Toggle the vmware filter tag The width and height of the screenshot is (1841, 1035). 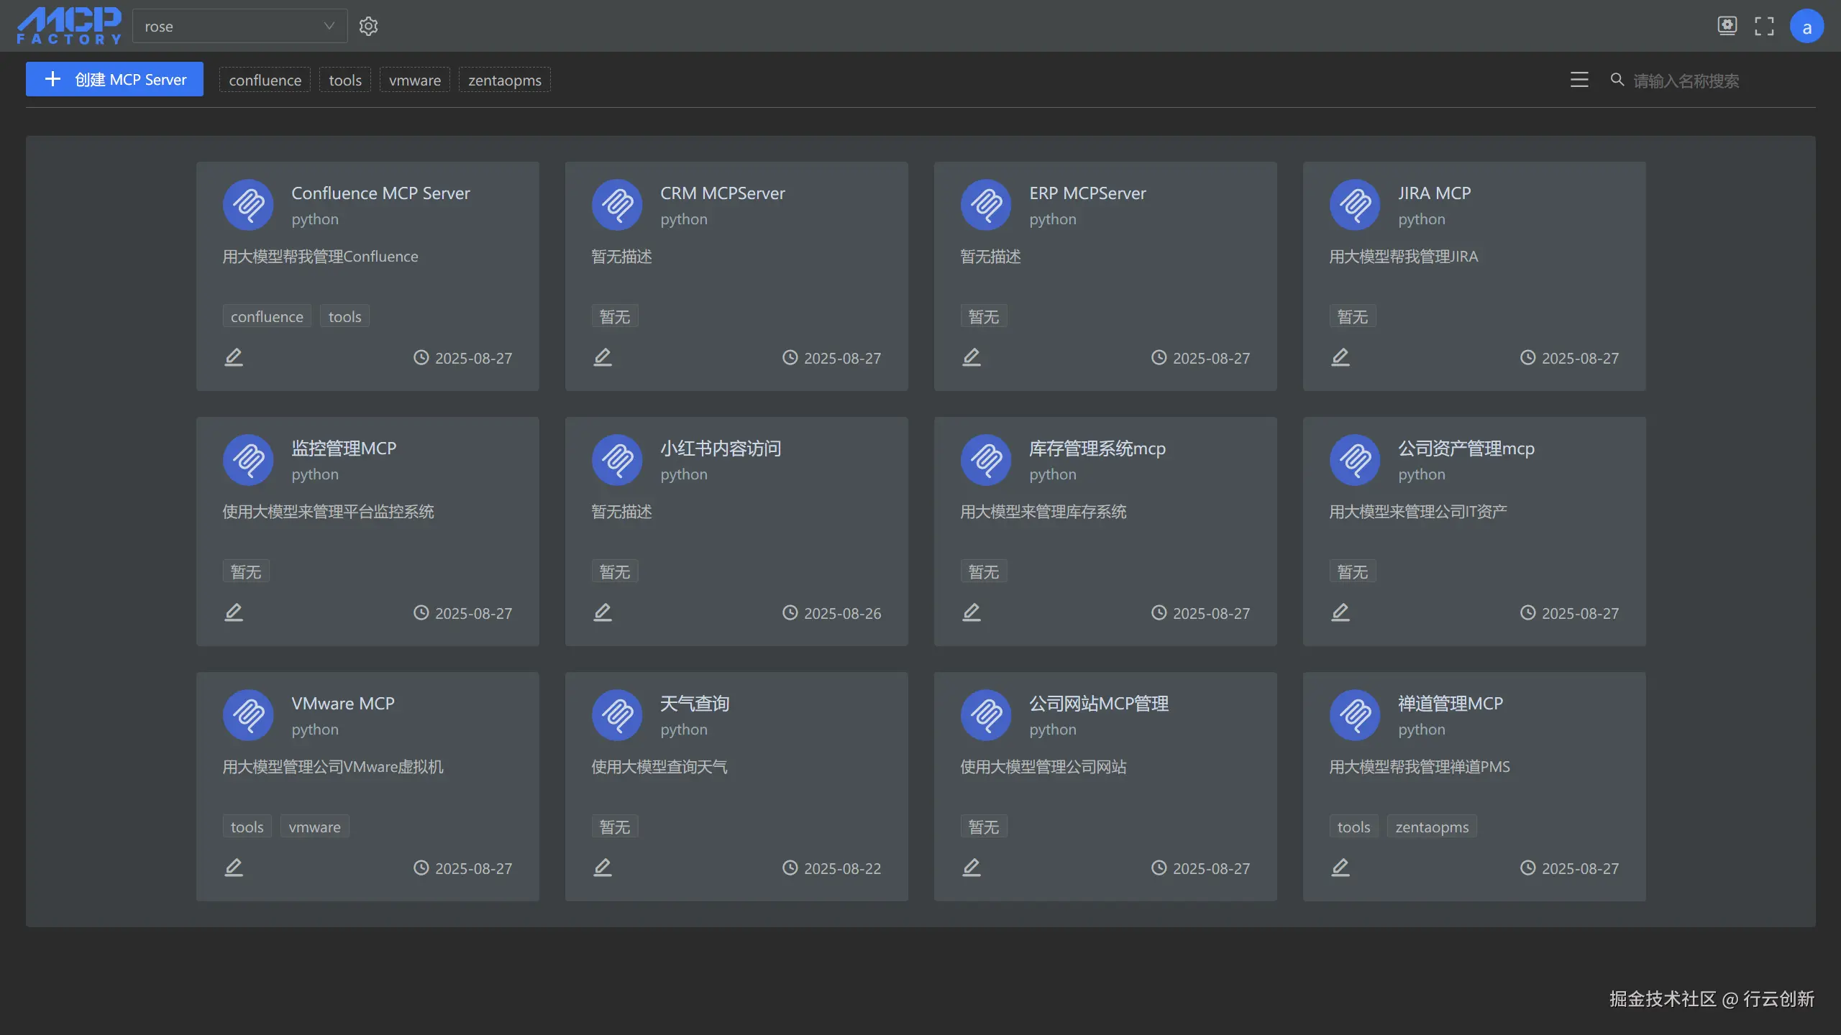(414, 80)
